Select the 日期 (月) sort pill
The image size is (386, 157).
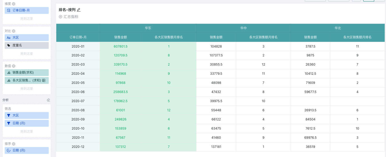pos(27,150)
